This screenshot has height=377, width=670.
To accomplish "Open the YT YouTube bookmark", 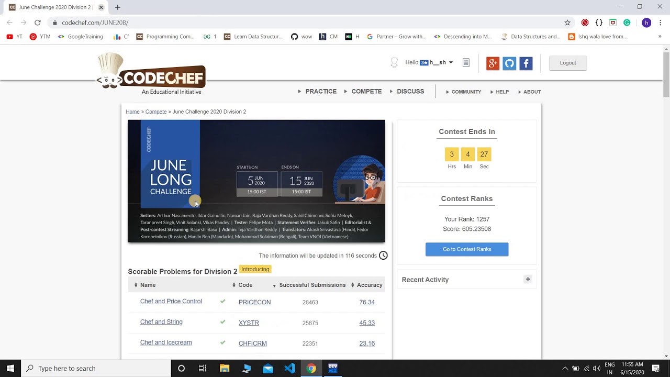I will (x=14, y=37).
